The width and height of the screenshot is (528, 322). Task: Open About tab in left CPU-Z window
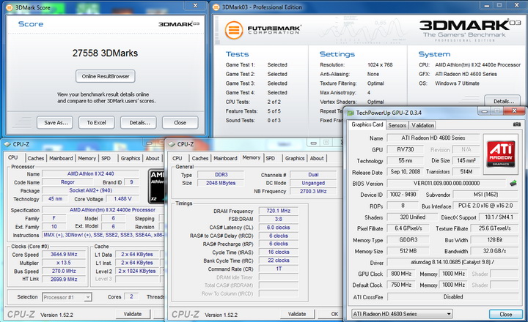click(153, 158)
